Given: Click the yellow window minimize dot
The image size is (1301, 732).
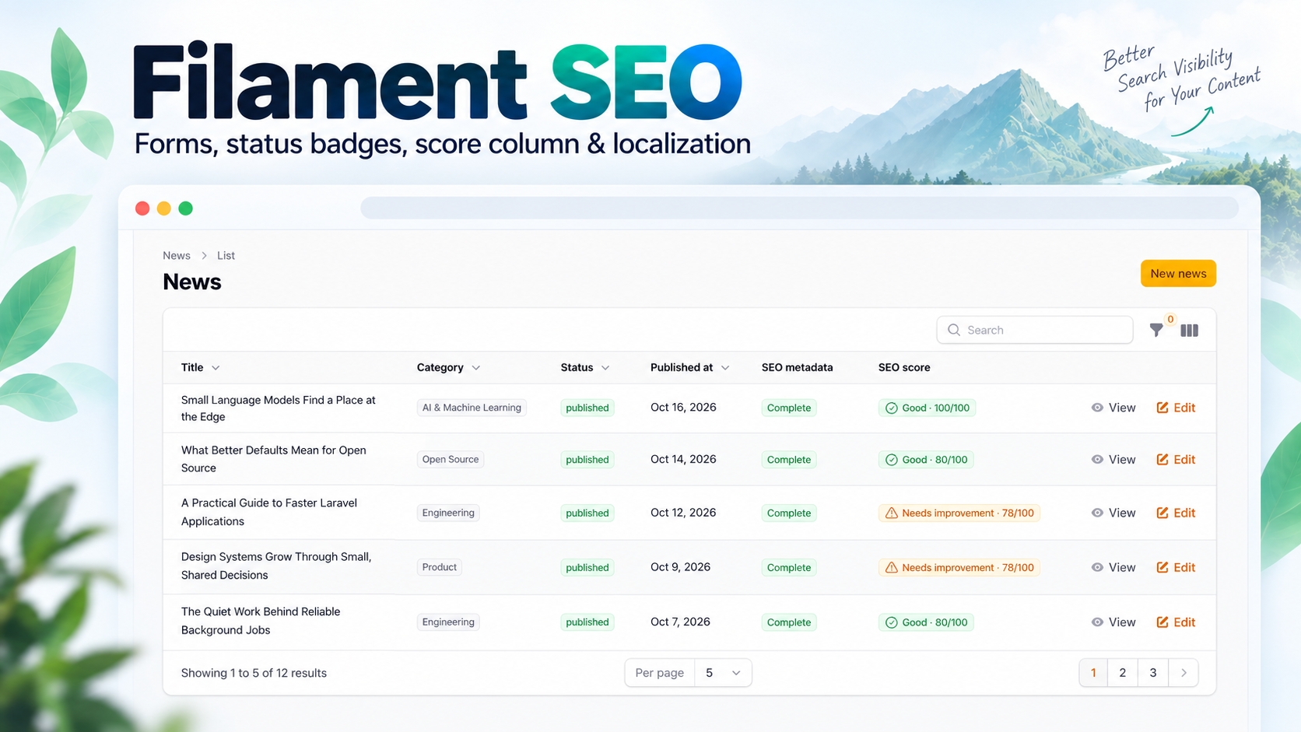Looking at the screenshot, I should (164, 208).
